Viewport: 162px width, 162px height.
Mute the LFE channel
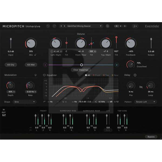[x=108, y=130]
